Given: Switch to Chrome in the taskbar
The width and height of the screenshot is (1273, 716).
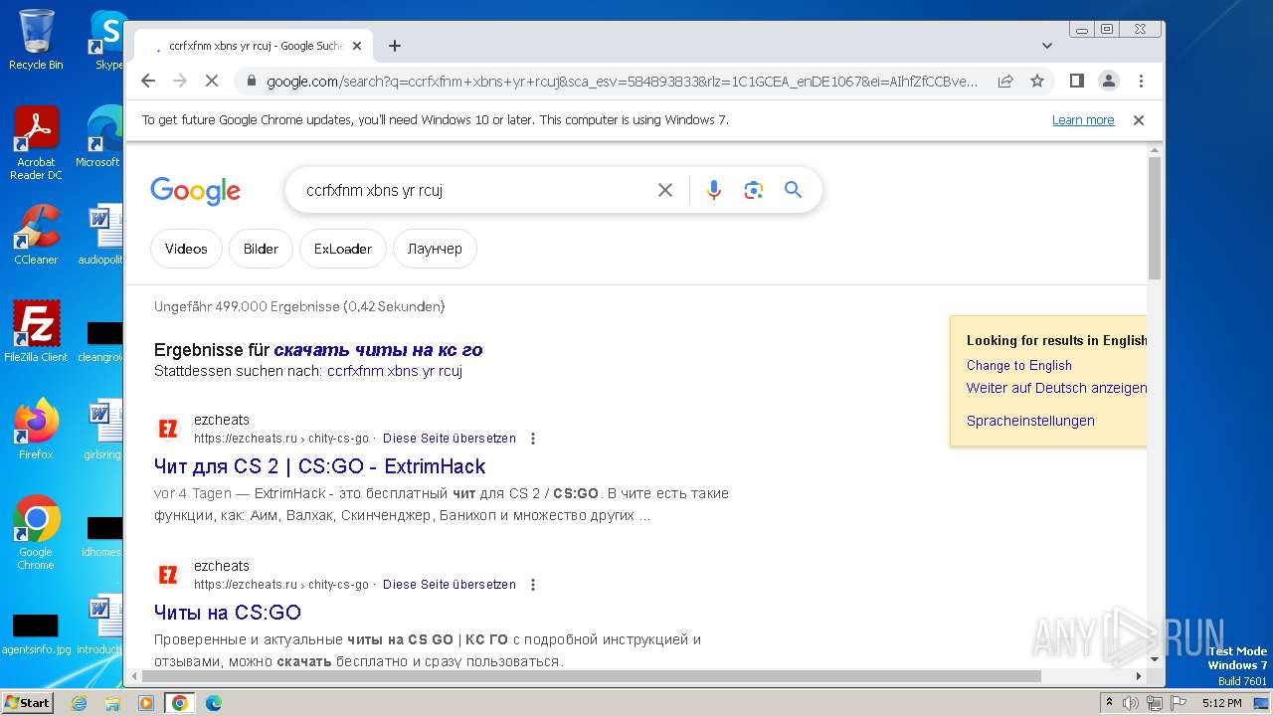Looking at the screenshot, I should pyautogui.click(x=180, y=703).
